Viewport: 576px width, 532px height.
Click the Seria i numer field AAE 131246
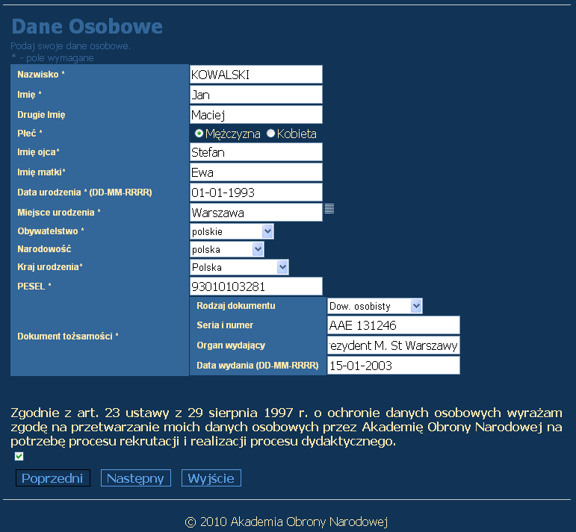pyautogui.click(x=394, y=325)
